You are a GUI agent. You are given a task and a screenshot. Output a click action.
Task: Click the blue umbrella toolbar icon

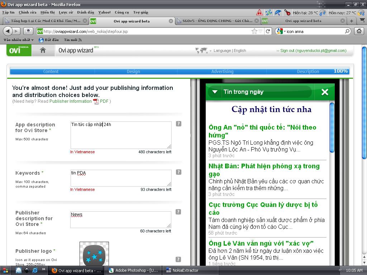(x=278, y=13)
